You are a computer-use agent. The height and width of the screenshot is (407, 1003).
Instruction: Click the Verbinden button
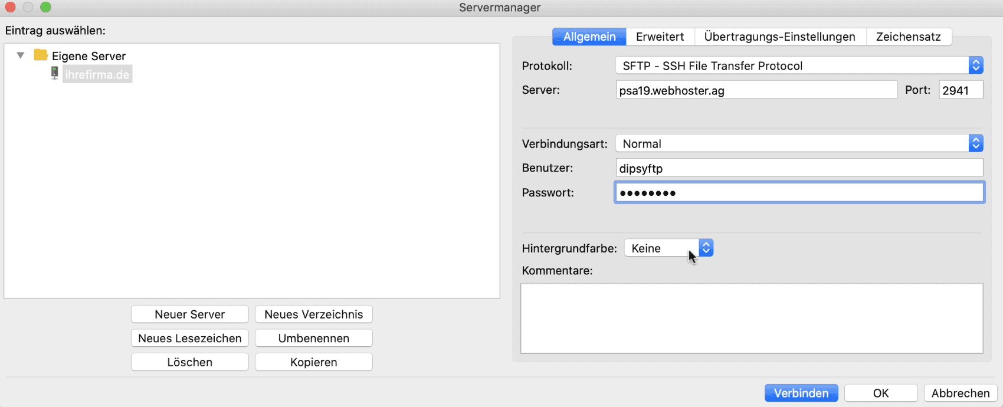801,393
